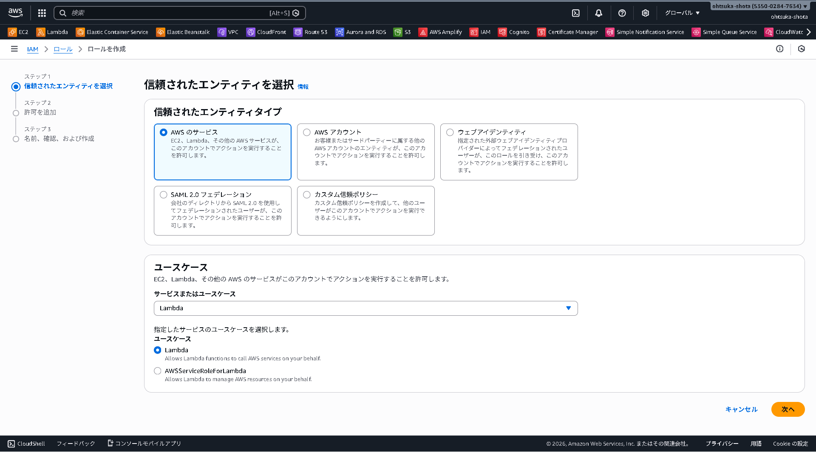Image resolution: width=816 pixels, height=452 pixels.
Task: Open the サービスまたはユースケース dropdown showing Lambda
Action: point(365,308)
